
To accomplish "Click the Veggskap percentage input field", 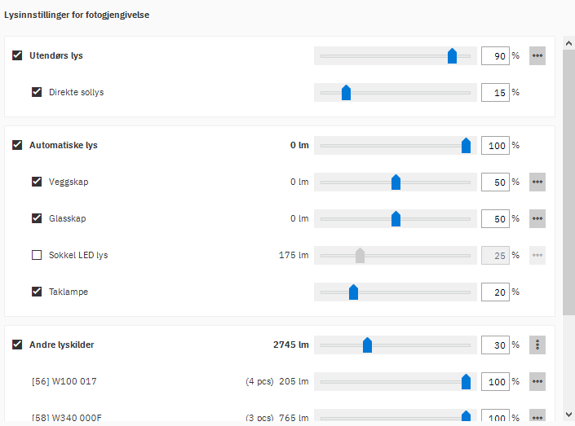I will (x=495, y=182).
